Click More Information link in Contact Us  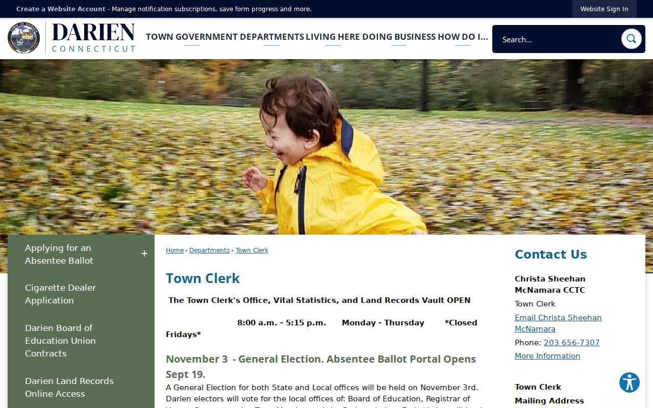coord(547,356)
